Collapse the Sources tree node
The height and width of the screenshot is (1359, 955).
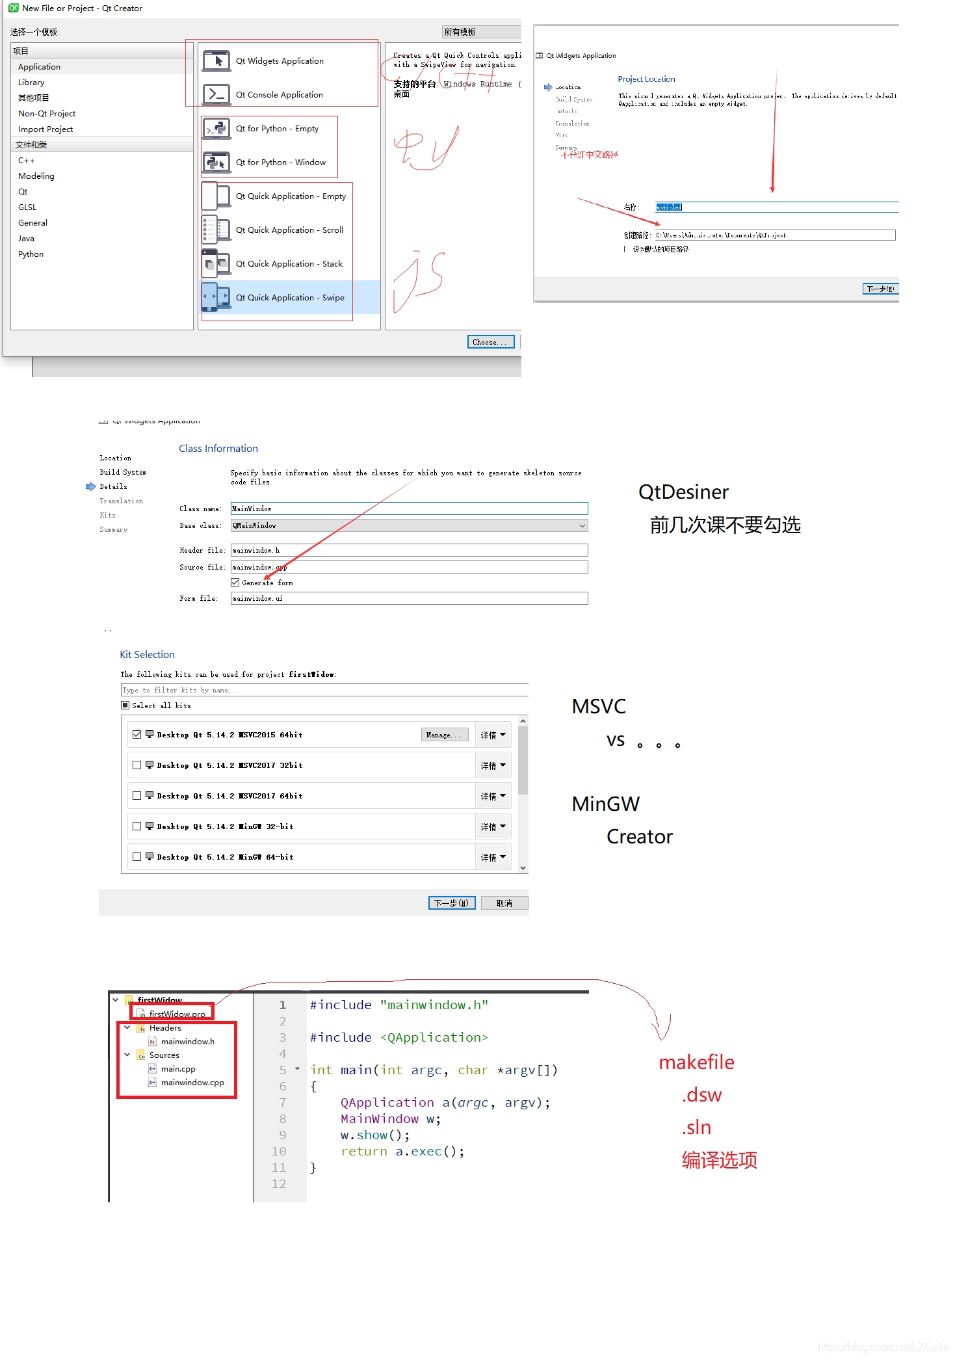click(x=127, y=1055)
